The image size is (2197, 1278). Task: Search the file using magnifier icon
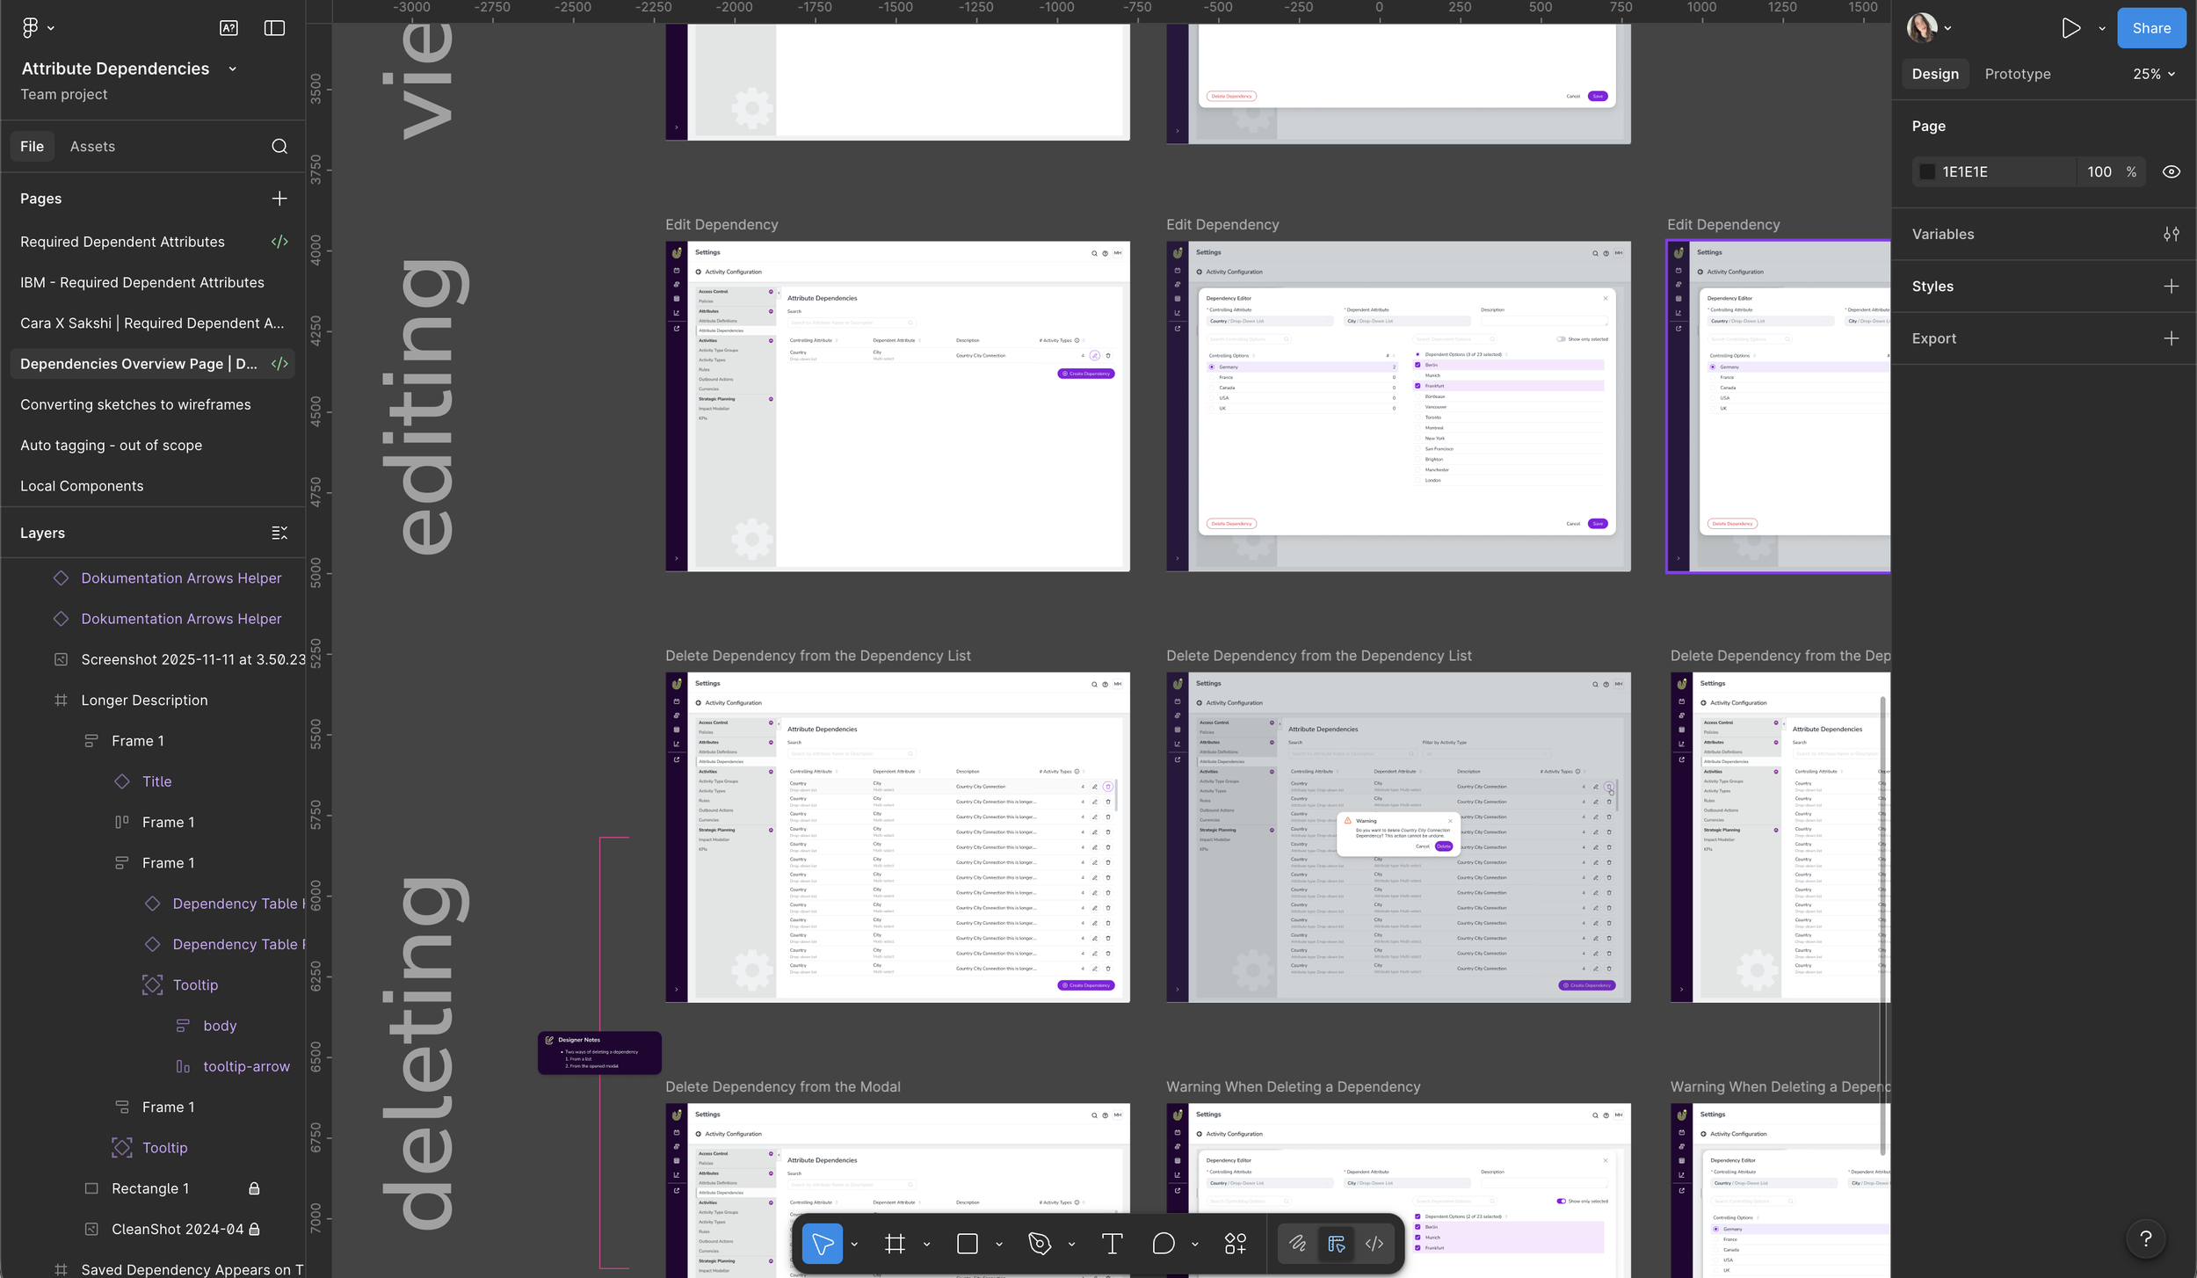tap(279, 146)
